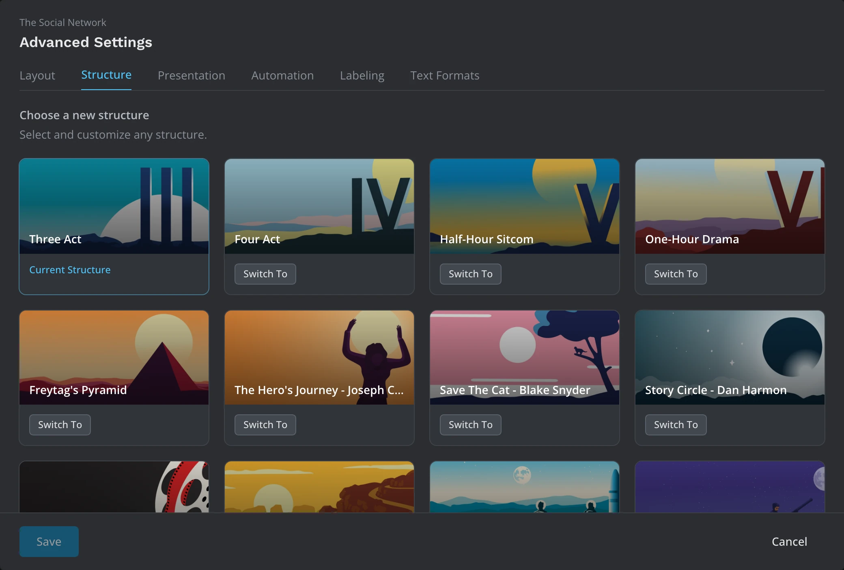Click the One-Hour Drama thumbnail
The width and height of the screenshot is (844, 570).
pyautogui.click(x=730, y=206)
